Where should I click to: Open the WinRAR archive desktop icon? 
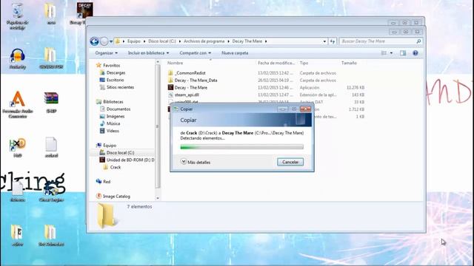(x=51, y=102)
